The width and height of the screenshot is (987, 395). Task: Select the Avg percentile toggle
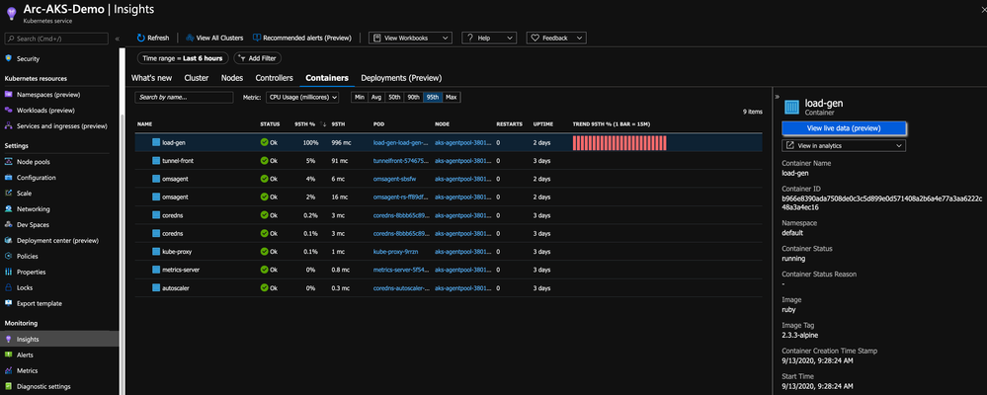point(375,97)
